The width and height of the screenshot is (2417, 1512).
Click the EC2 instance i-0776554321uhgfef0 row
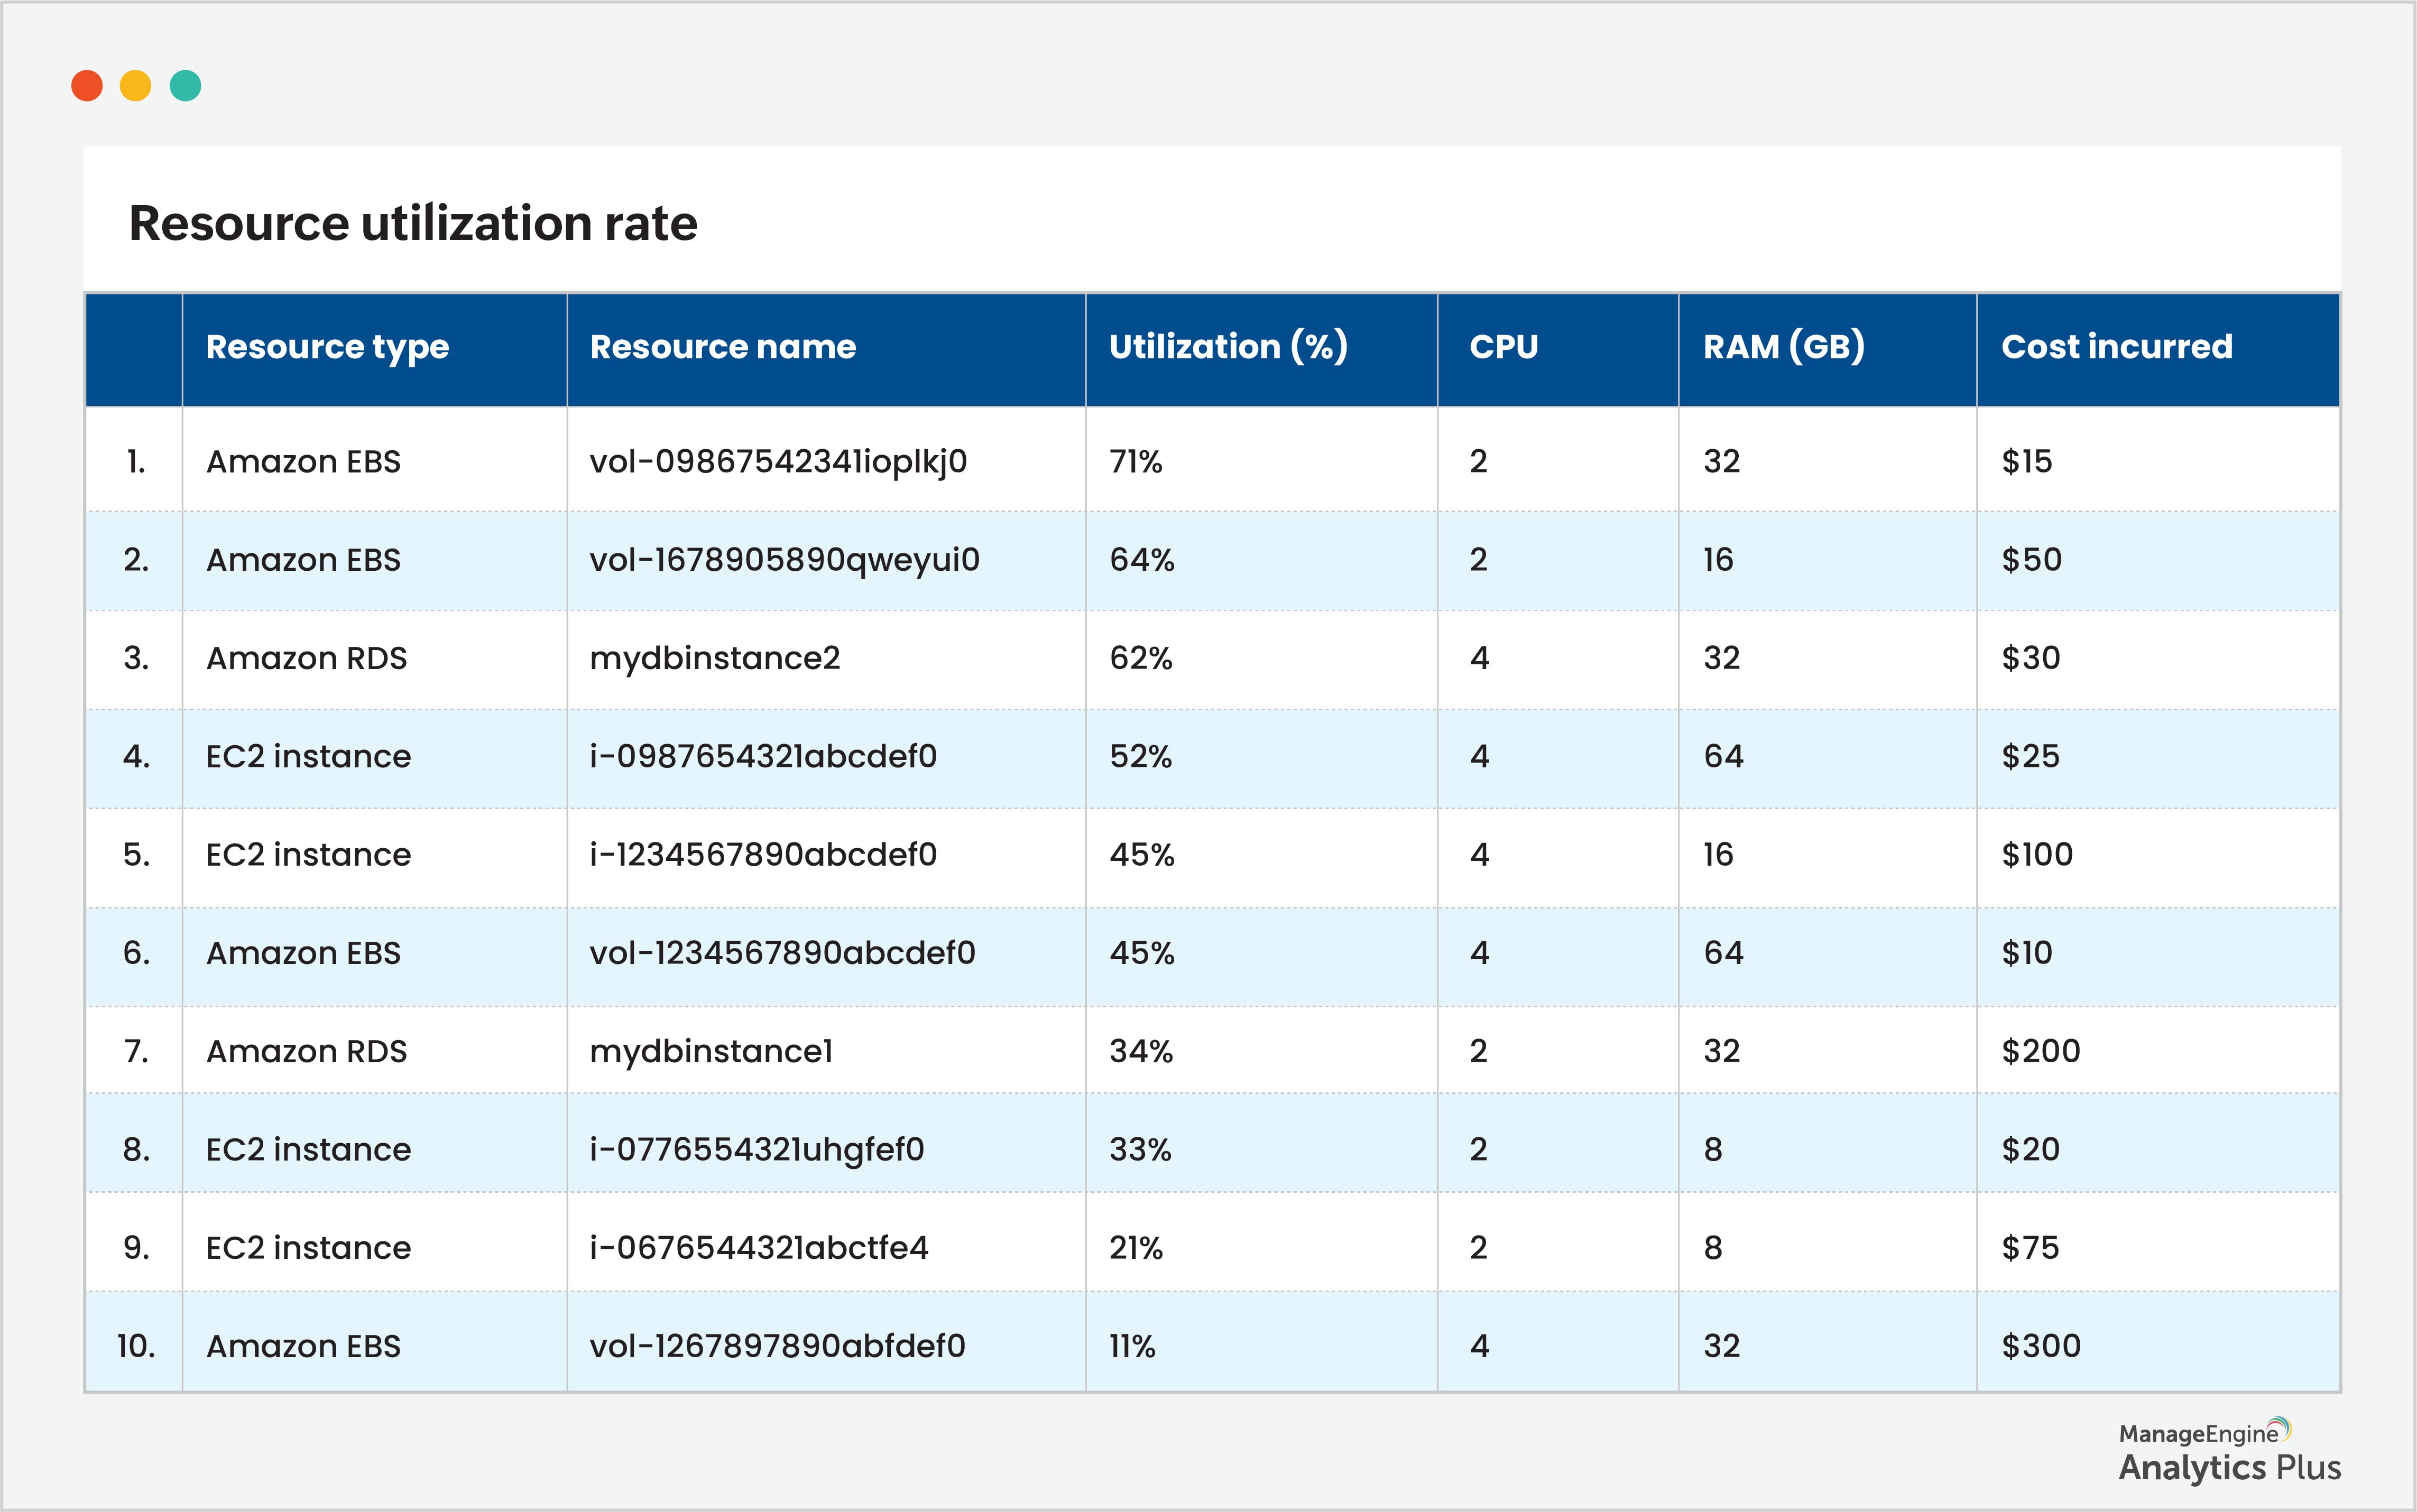click(758, 1149)
